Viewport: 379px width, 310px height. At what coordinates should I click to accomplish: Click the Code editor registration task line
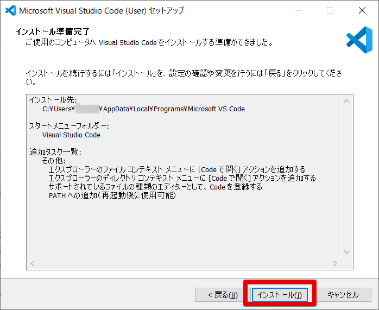point(155,187)
